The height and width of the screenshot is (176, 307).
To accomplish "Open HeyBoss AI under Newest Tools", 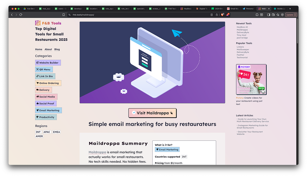I will pyautogui.click(x=242, y=27).
